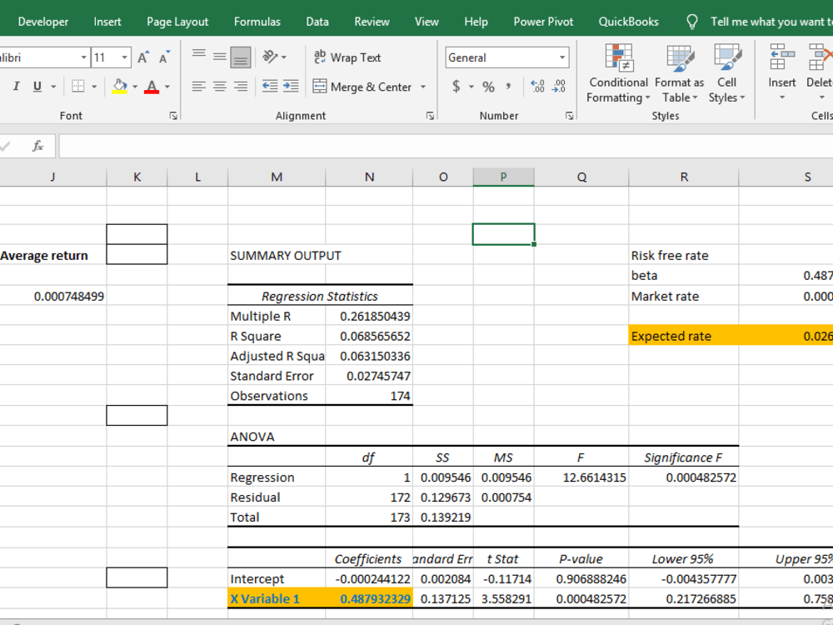The image size is (833, 625).
Task: Align text right
Action: (240, 86)
